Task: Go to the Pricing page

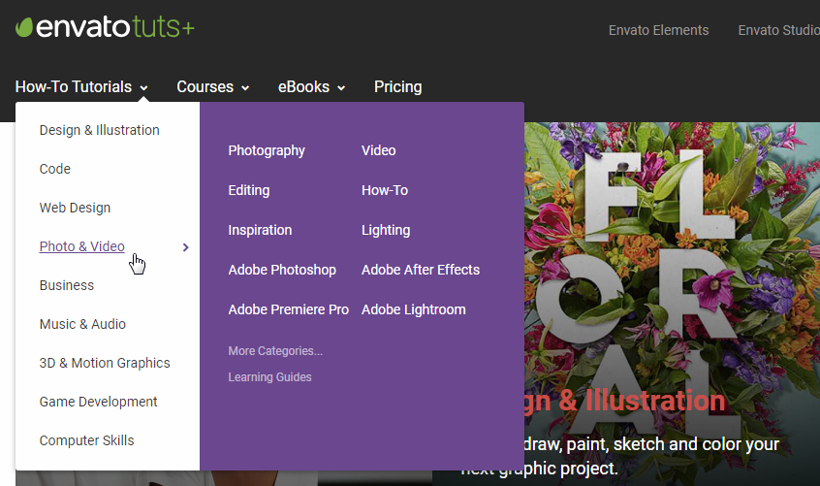Action: pyautogui.click(x=398, y=87)
